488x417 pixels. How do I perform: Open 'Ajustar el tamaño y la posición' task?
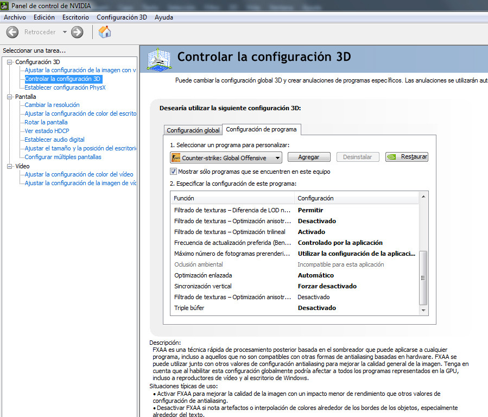80,149
